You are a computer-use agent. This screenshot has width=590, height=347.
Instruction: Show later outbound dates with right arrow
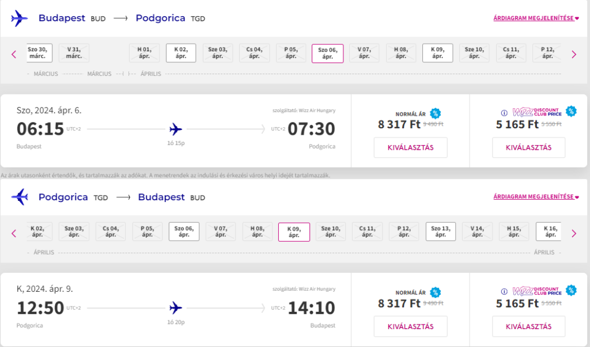574,55
